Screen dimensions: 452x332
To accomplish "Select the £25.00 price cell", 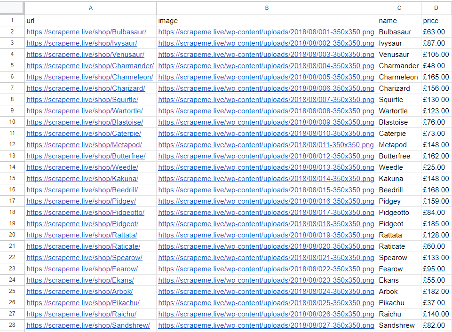I will coord(436,167).
